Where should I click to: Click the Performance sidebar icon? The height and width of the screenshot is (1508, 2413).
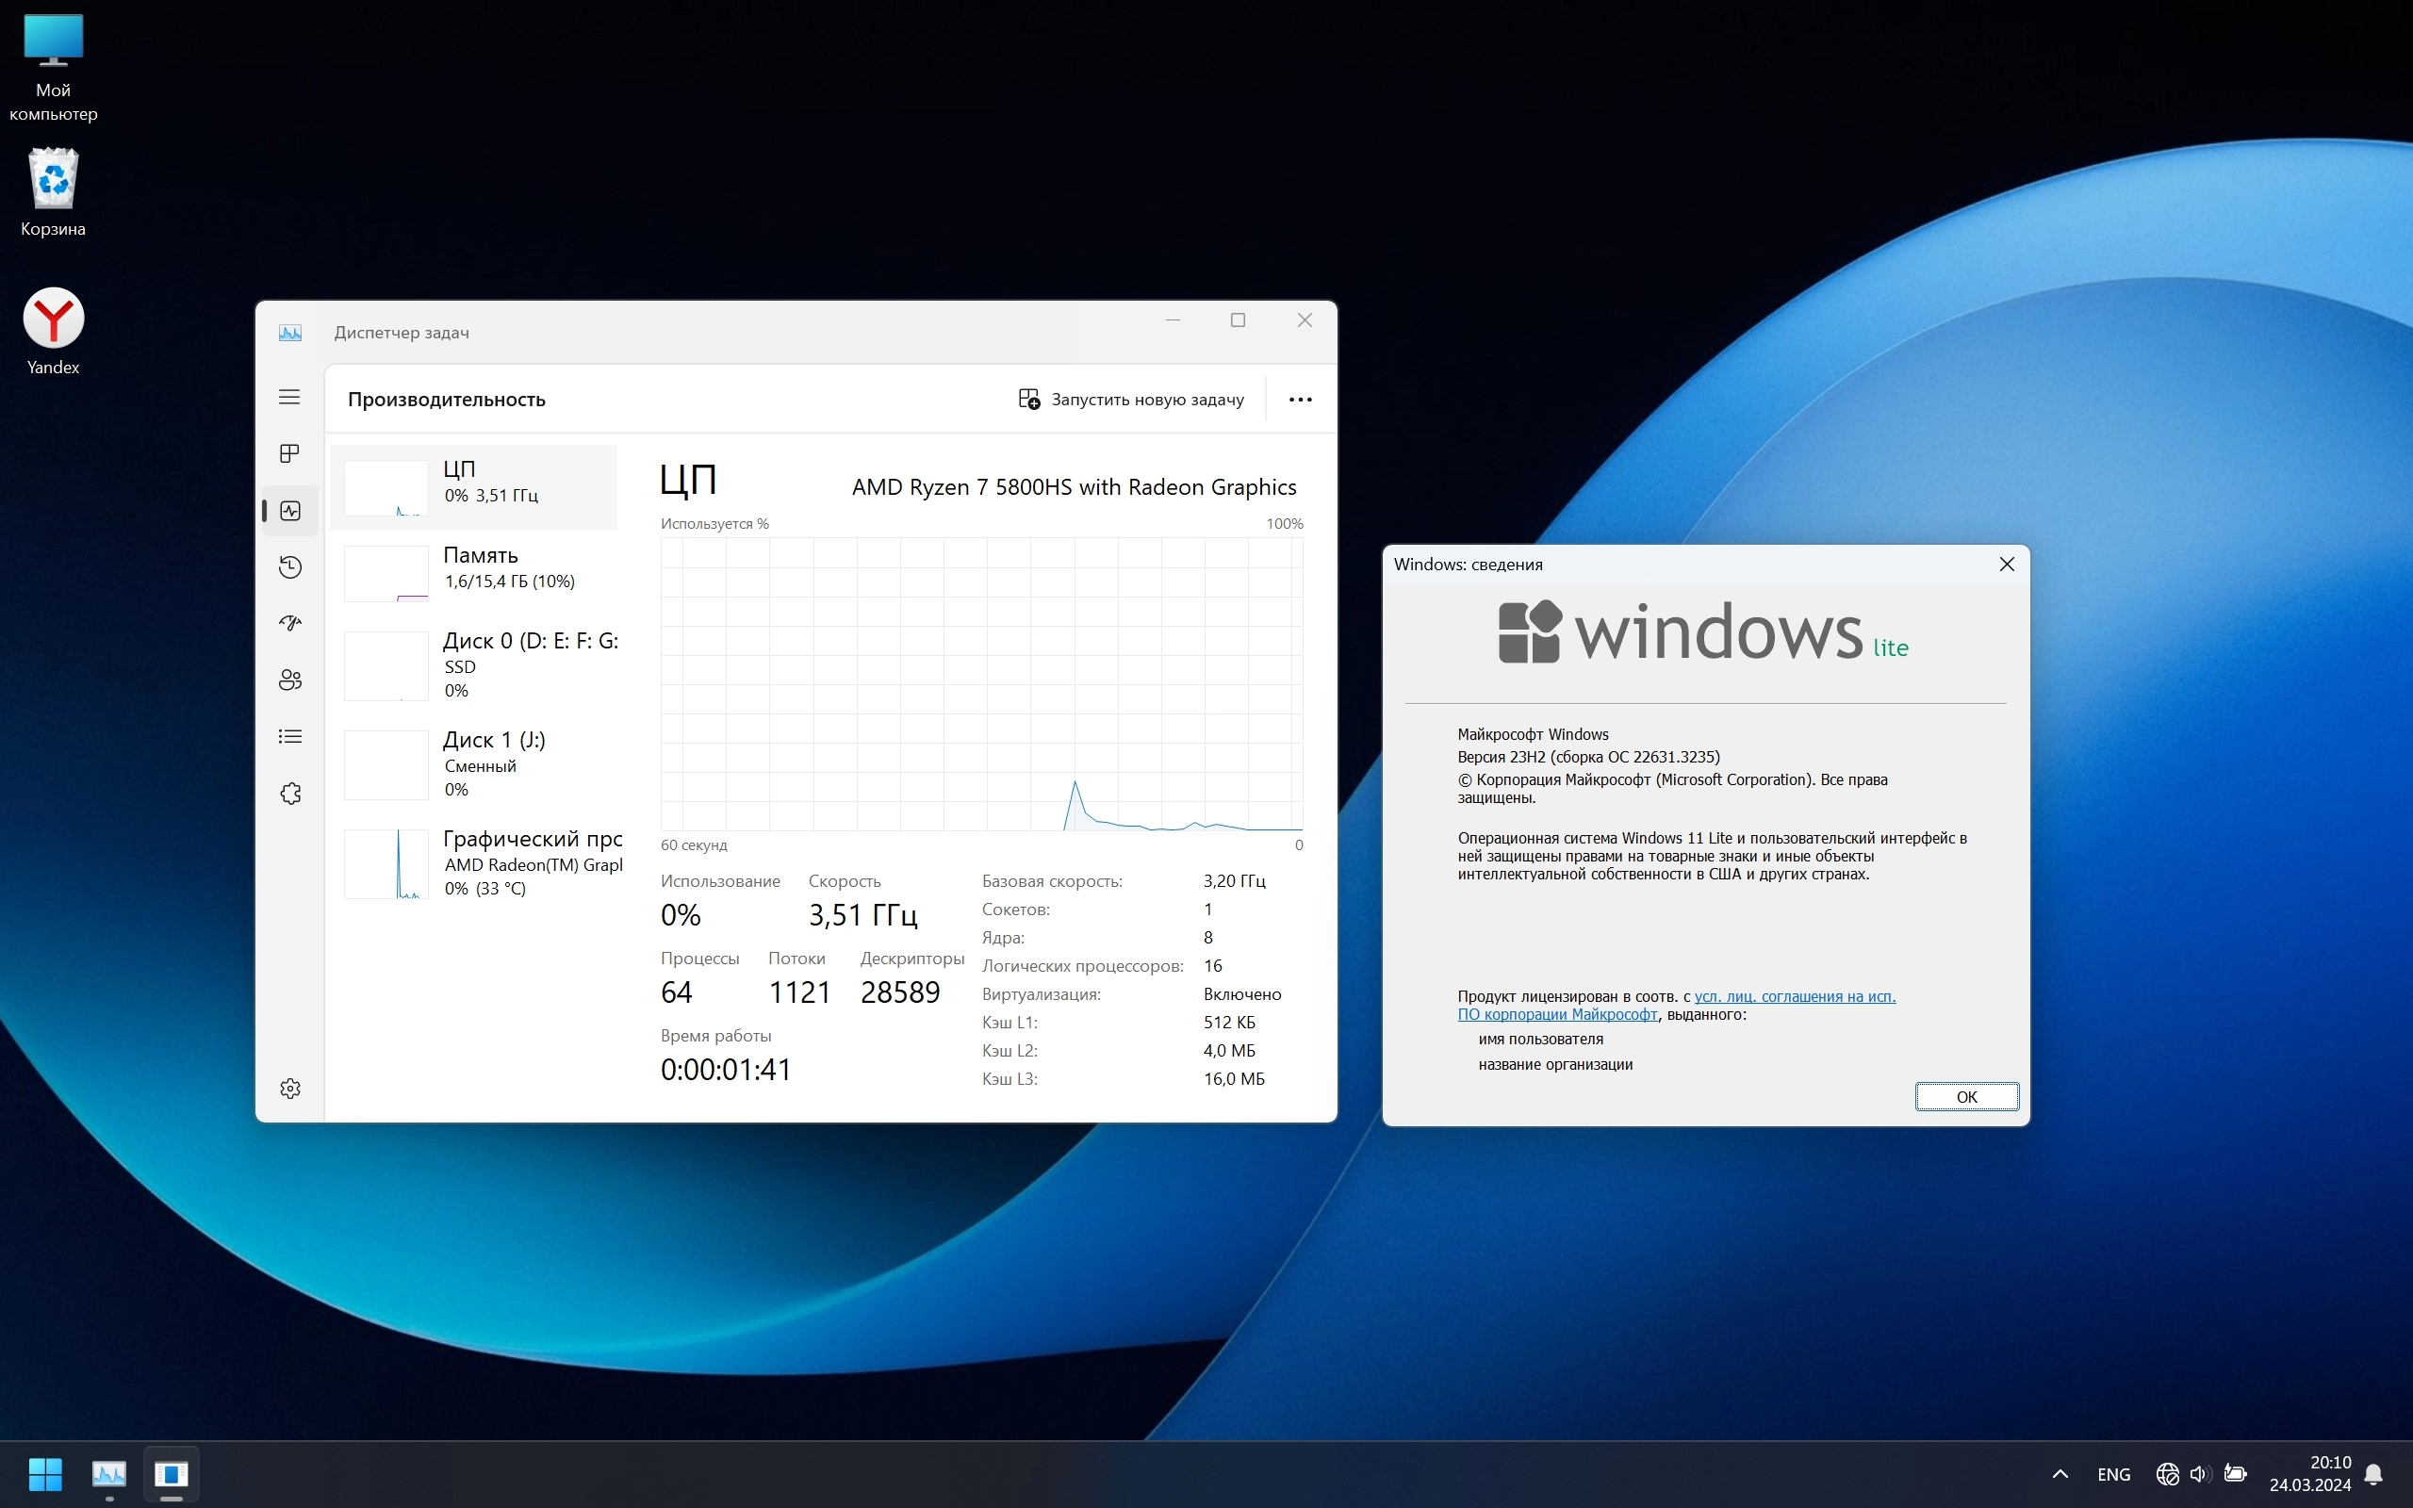289,511
